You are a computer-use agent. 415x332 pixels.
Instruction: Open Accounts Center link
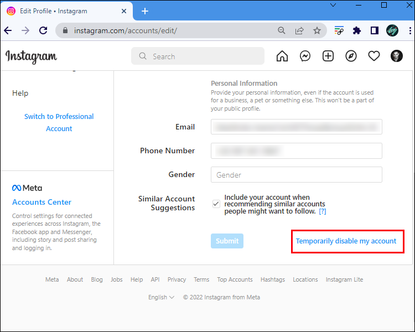(x=41, y=203)
